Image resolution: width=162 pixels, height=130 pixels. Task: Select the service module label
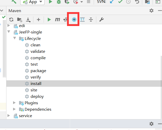tap(25, 116)
